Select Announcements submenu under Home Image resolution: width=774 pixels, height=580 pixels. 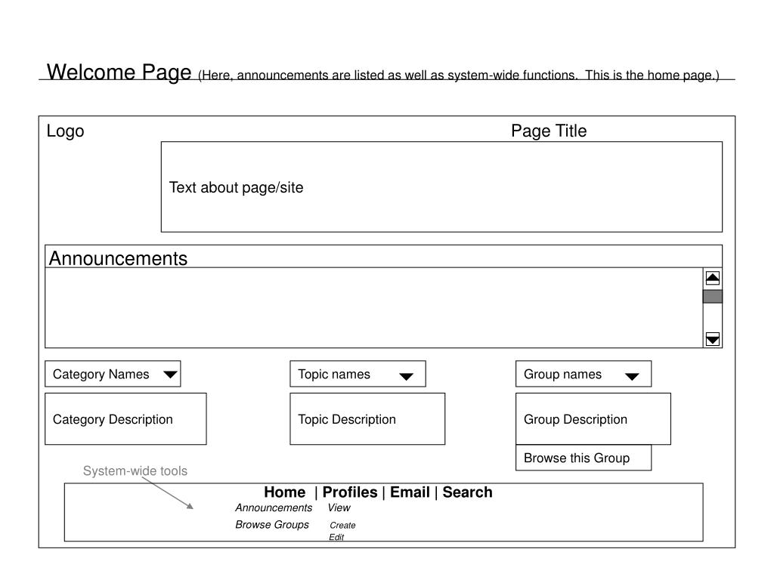click(x=274, y=507)
